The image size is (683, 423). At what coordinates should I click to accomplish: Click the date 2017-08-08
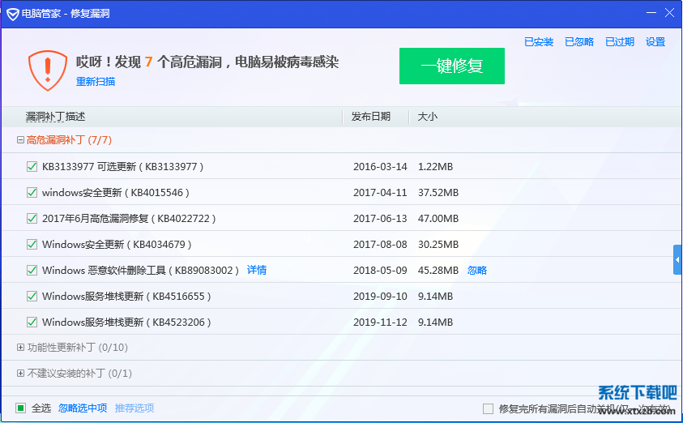coord(380,245)
